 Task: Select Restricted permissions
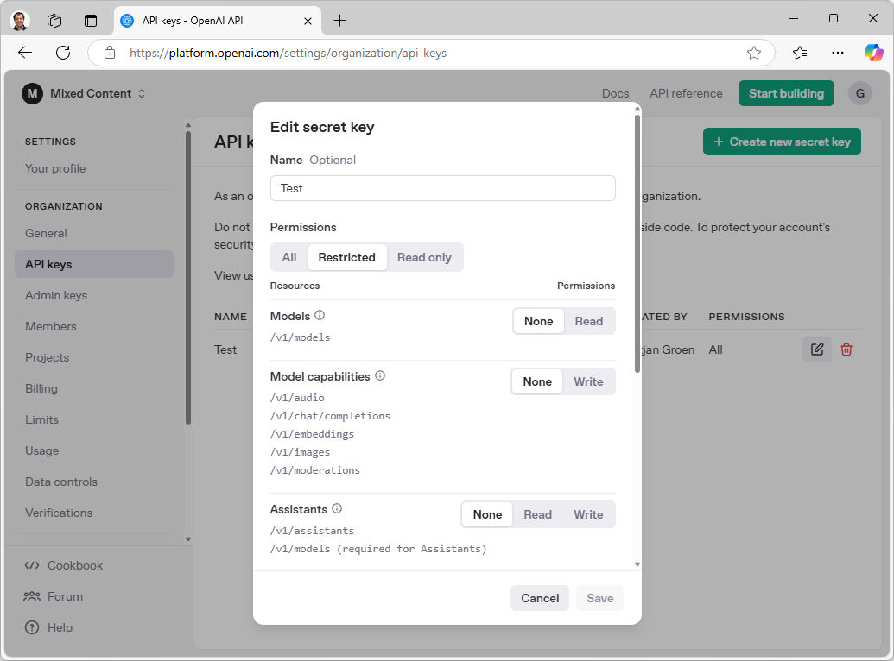346,257
